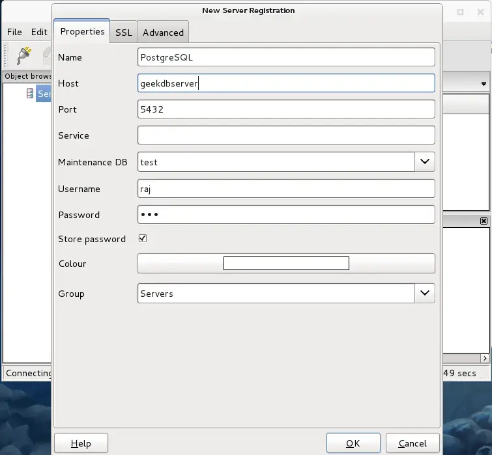Click the plug-shaped Add Server toolbar icon

[24, 55]
